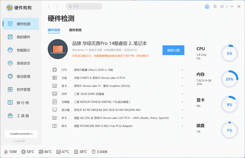Viewport: 245px width, 158px height.
Task: Open 软件管理 grid icon
Action: (10, 89)
